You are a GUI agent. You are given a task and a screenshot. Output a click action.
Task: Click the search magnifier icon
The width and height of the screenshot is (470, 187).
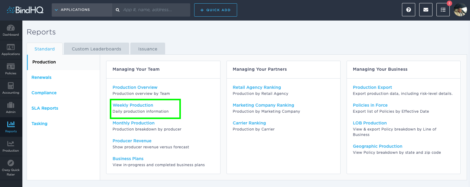(118, 10)
